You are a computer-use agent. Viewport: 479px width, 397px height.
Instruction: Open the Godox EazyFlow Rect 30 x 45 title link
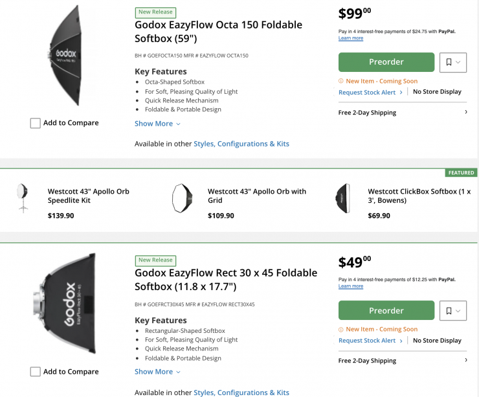(x=225, y=279)
